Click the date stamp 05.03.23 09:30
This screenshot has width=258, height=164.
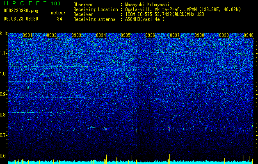point(21,19)
